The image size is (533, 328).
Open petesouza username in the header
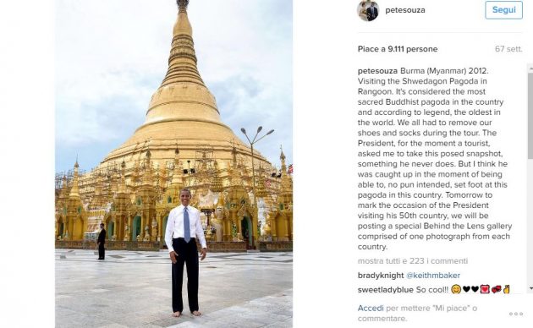point(405,10)
